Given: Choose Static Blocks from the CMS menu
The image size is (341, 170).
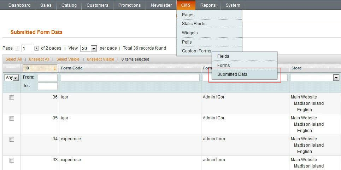Looking at the screenshot, I should 194,24.
